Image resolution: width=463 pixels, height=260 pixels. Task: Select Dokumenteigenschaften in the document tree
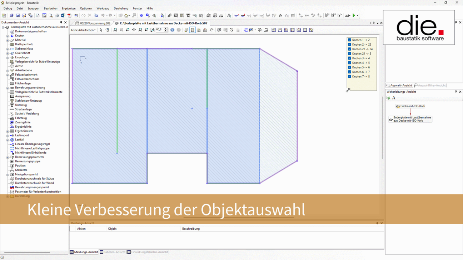(30, 31)
